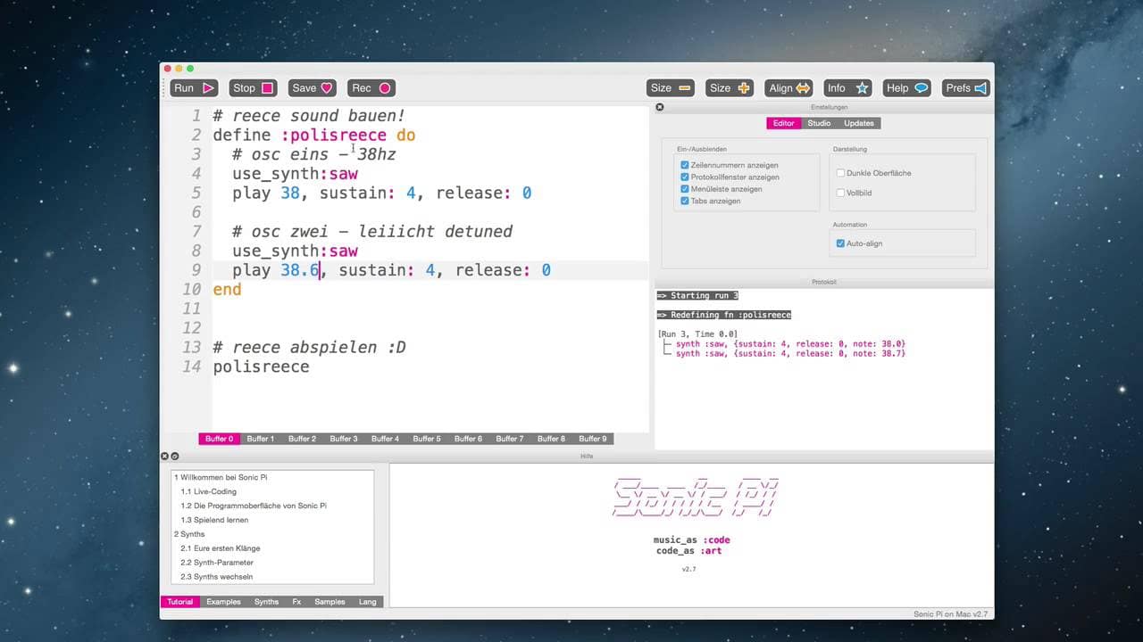Enable Dunkle Oberfläche checkbox
Screen dimensions: 1143x642
(x=840, y=174)
